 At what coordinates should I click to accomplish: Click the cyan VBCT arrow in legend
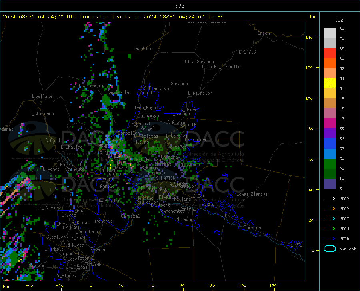click(330, 219)
